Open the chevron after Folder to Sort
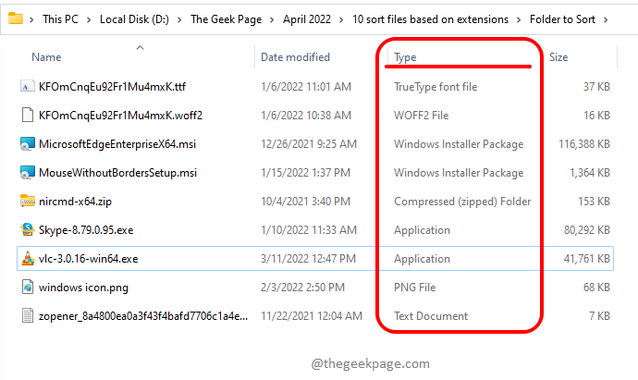The height and width of the screenshot is (380, 638). tap(605, 18)
